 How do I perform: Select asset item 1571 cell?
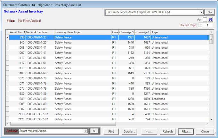(17, 83)
